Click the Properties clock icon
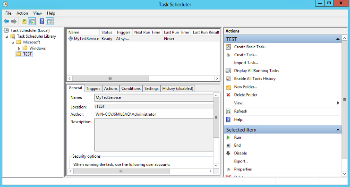 (x=228, y=170)
